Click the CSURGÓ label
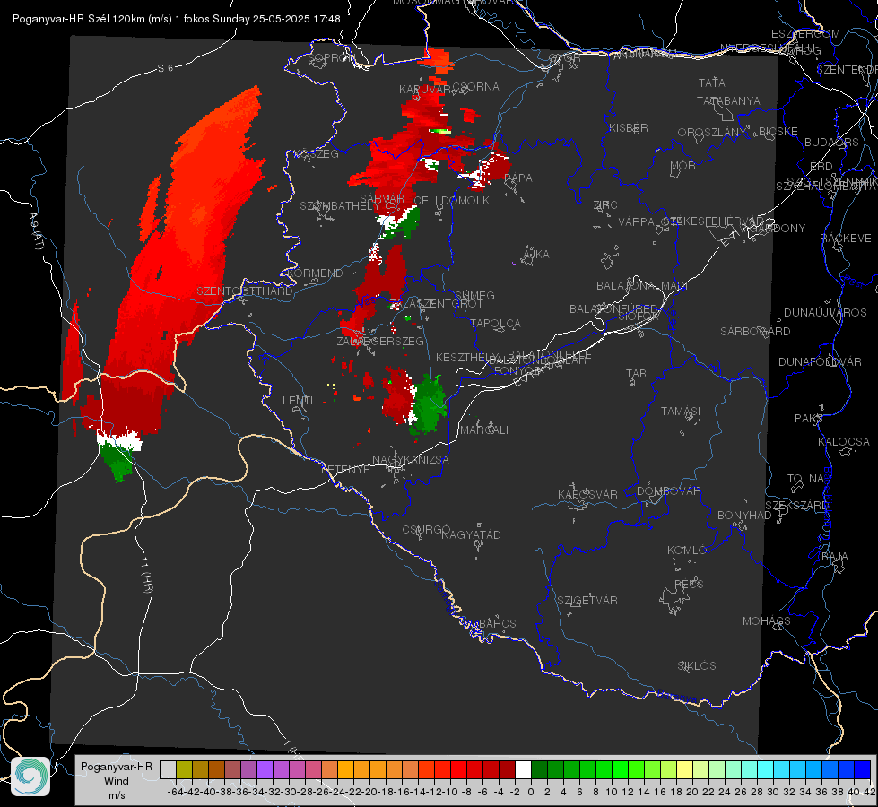Viewport: 878px width, 807px height. click(x=426, y=529)
